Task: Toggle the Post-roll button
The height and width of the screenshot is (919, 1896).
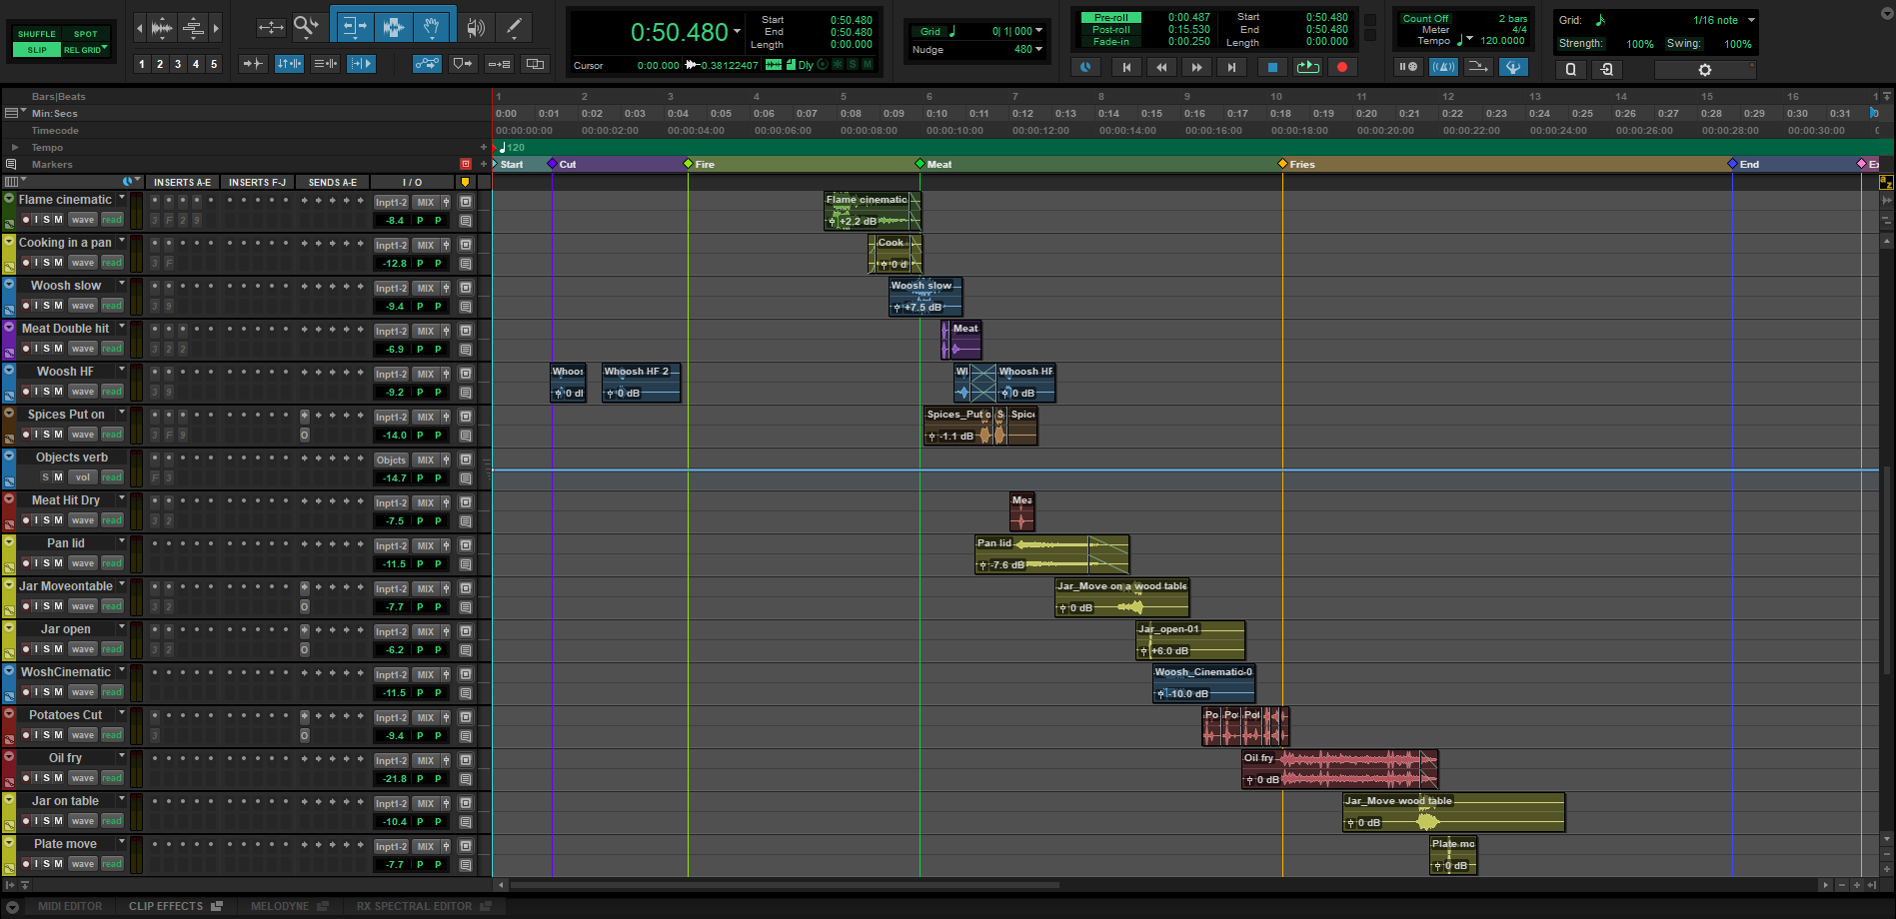Action: [x=1110, y=30]
